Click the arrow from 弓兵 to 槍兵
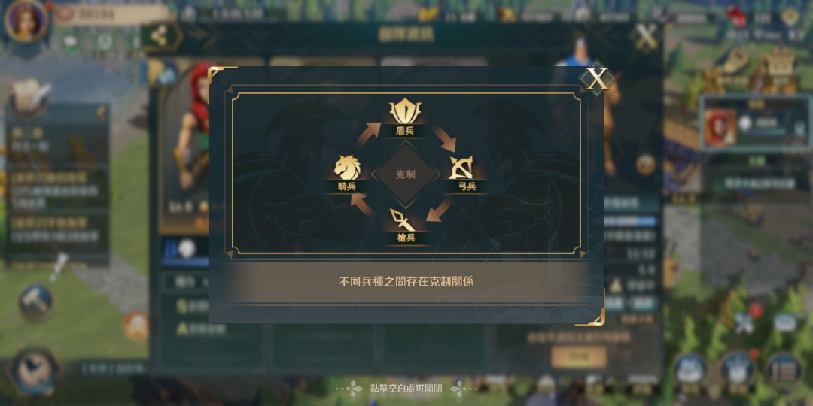The image size is (813, 406). [x=439, y=210]
